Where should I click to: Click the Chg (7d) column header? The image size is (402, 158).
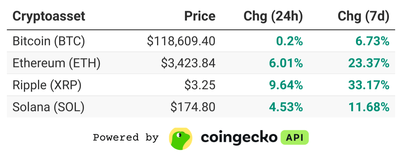pos(363,16)
